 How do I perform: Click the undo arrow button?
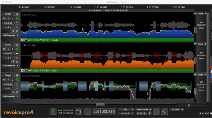pos(78,112)
